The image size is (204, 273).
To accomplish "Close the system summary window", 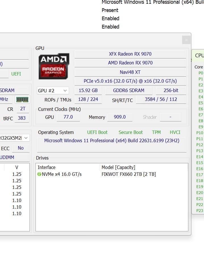I will pyautogui.click(x=186, y=40).
